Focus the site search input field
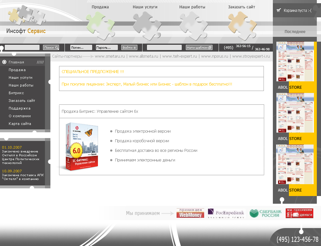 tap(22, 47)
